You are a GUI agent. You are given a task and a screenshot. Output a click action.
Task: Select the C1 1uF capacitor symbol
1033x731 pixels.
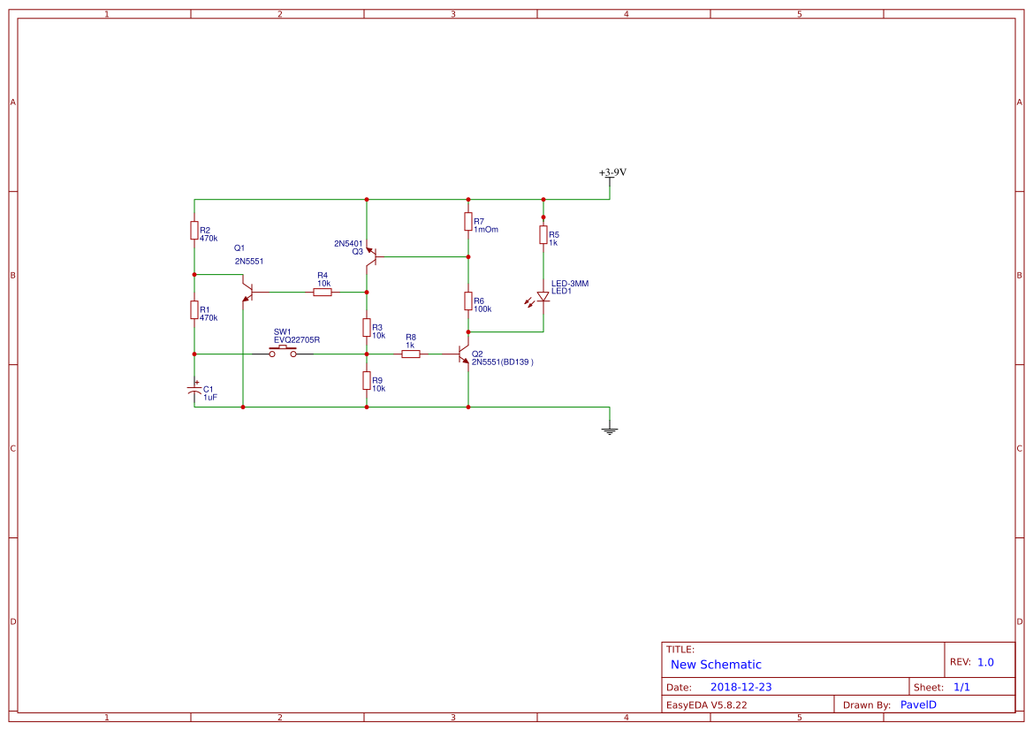(194, 388)
